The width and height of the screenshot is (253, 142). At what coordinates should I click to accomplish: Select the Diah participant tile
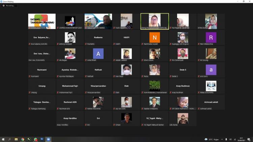point(126,86)
